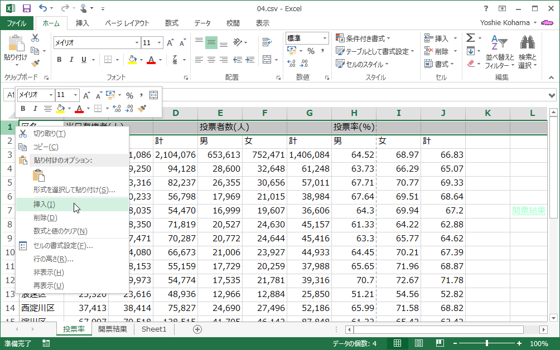Choose 切り取り(T) in context menu
This screenshot has width=560, height=350.
72,133
